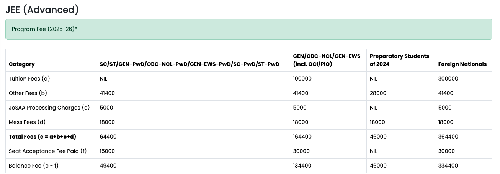Select Tuition Fees NIL for Preparatory Students

click(x=373, y=79)
